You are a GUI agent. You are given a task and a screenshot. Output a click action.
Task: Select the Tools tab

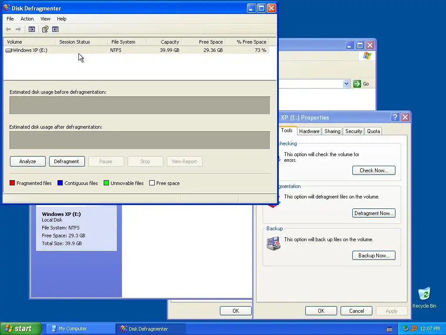[x=287, y=130]
